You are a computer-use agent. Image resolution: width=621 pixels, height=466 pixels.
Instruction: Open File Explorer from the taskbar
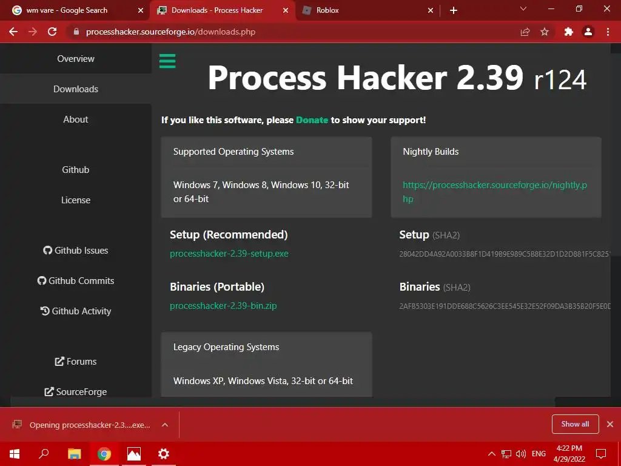[x=74, y=454]
